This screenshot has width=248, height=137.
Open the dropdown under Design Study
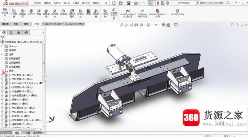point(5,19)
